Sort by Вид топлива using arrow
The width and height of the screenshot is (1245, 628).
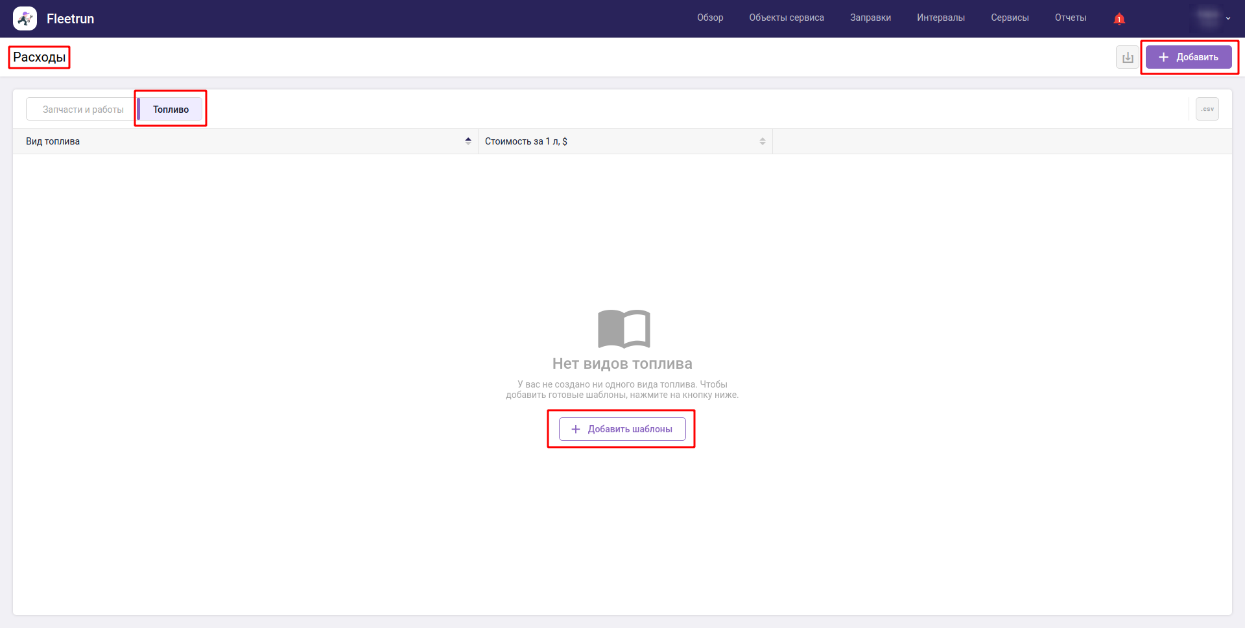pyautogui.click(x=468, y=141)
